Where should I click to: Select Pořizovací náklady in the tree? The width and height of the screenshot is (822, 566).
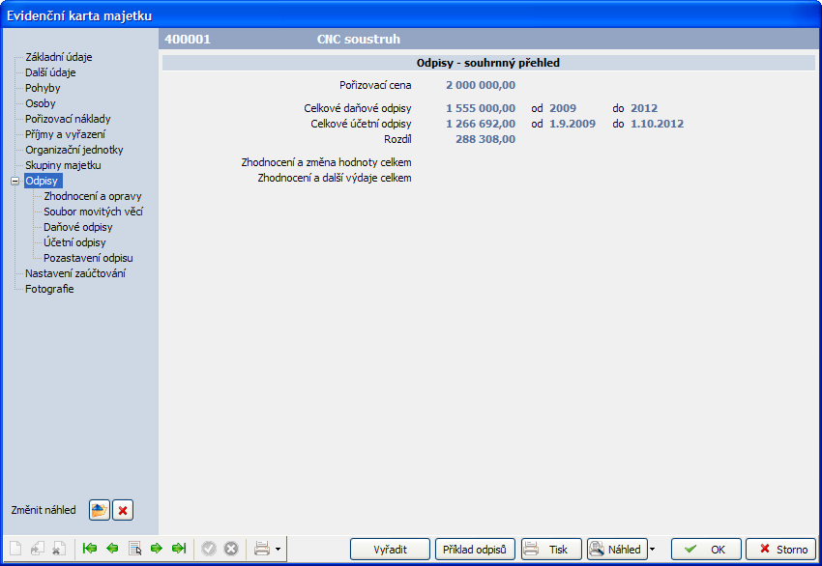[x=68, y=119]
